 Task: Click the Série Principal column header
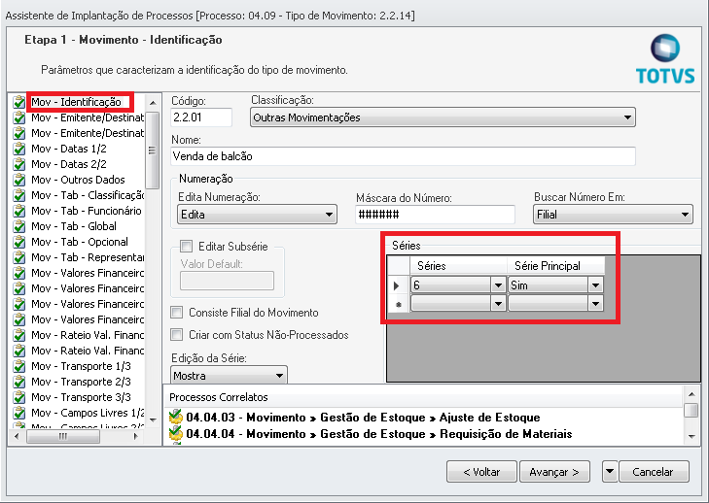555,266
